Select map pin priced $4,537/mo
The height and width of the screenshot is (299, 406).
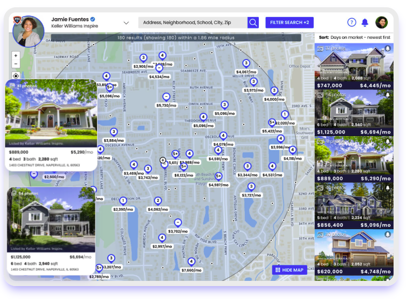click(272, 166)
